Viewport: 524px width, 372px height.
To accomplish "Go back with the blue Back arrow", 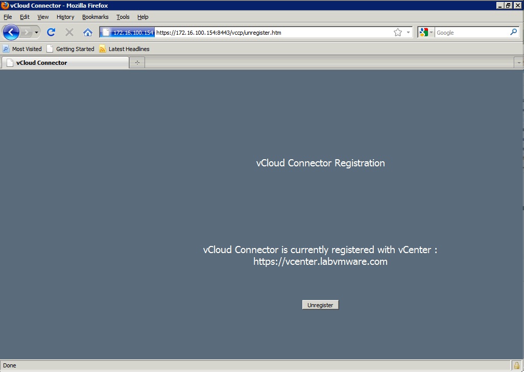I will tap(11, 32).
